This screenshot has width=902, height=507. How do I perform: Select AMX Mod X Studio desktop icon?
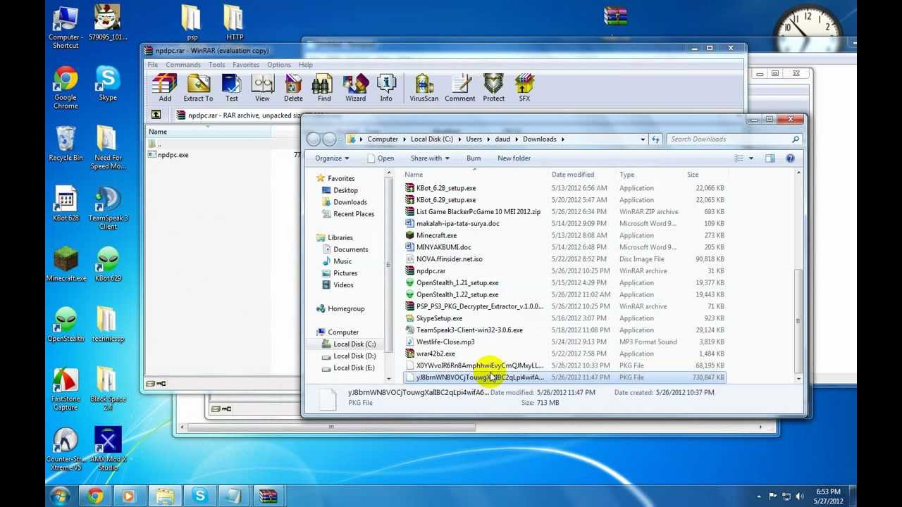[108, 449]
